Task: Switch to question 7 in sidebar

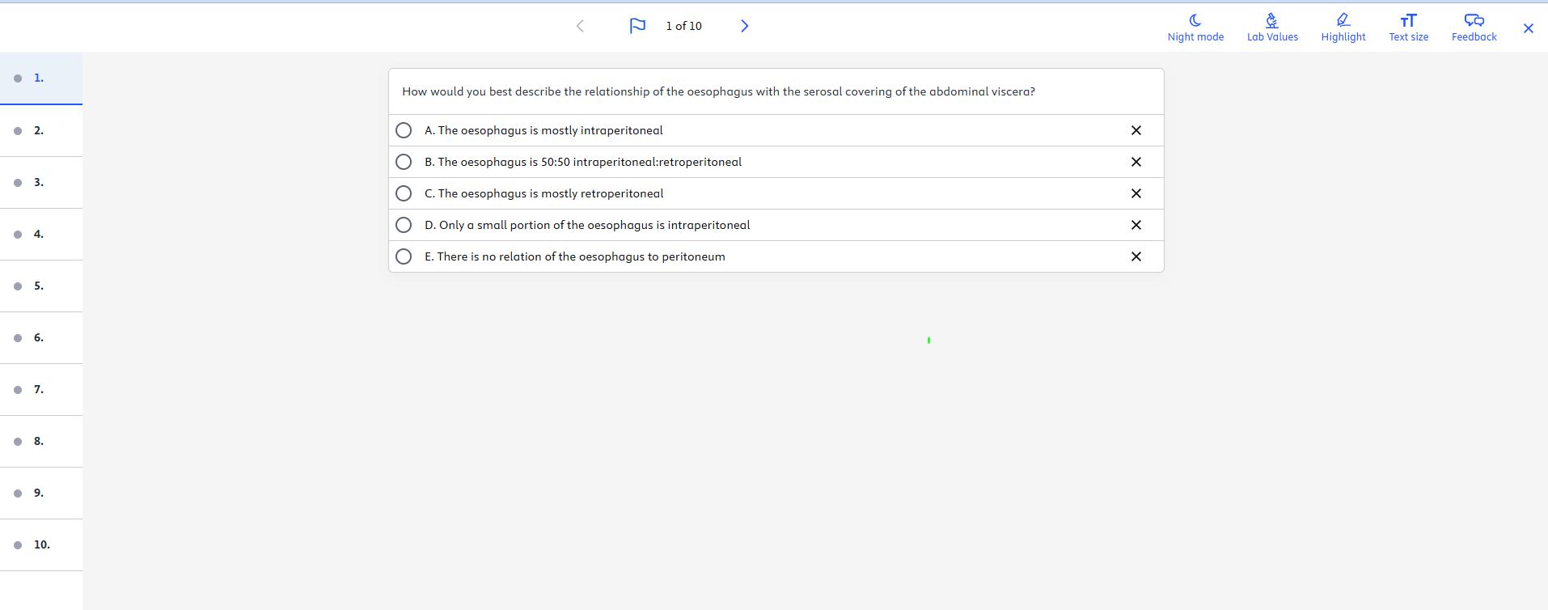Action: coord(39,389)
